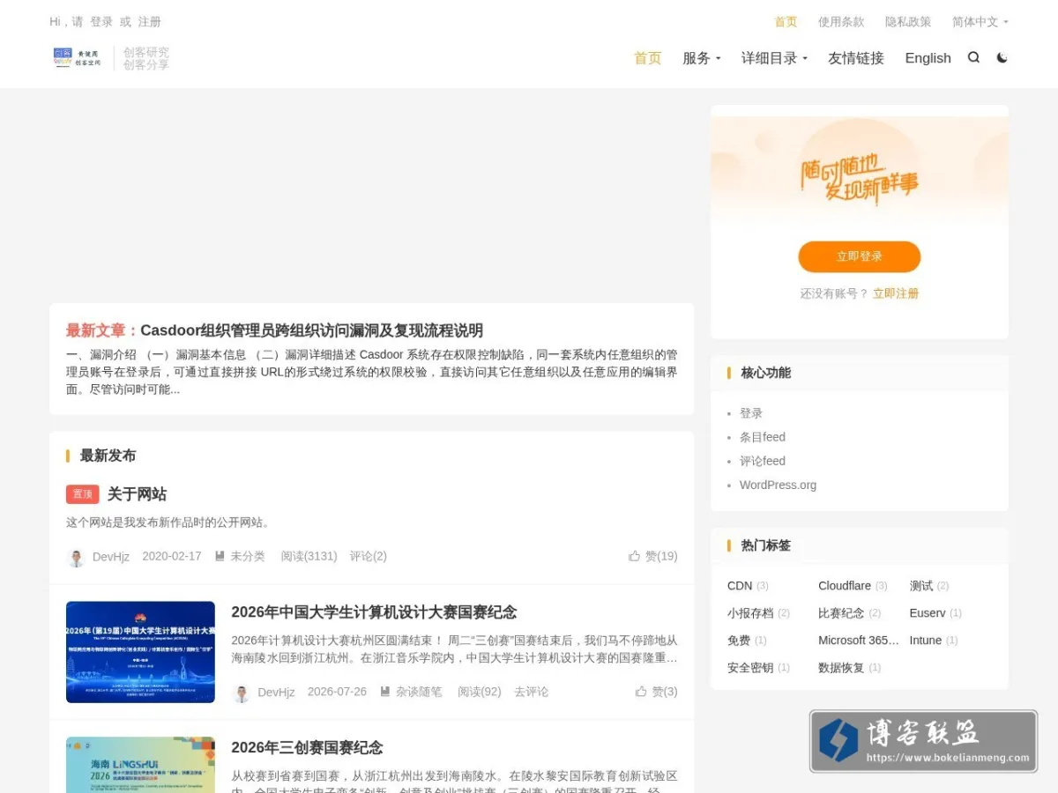Go to 首页 in main navigation

(648, 58)
